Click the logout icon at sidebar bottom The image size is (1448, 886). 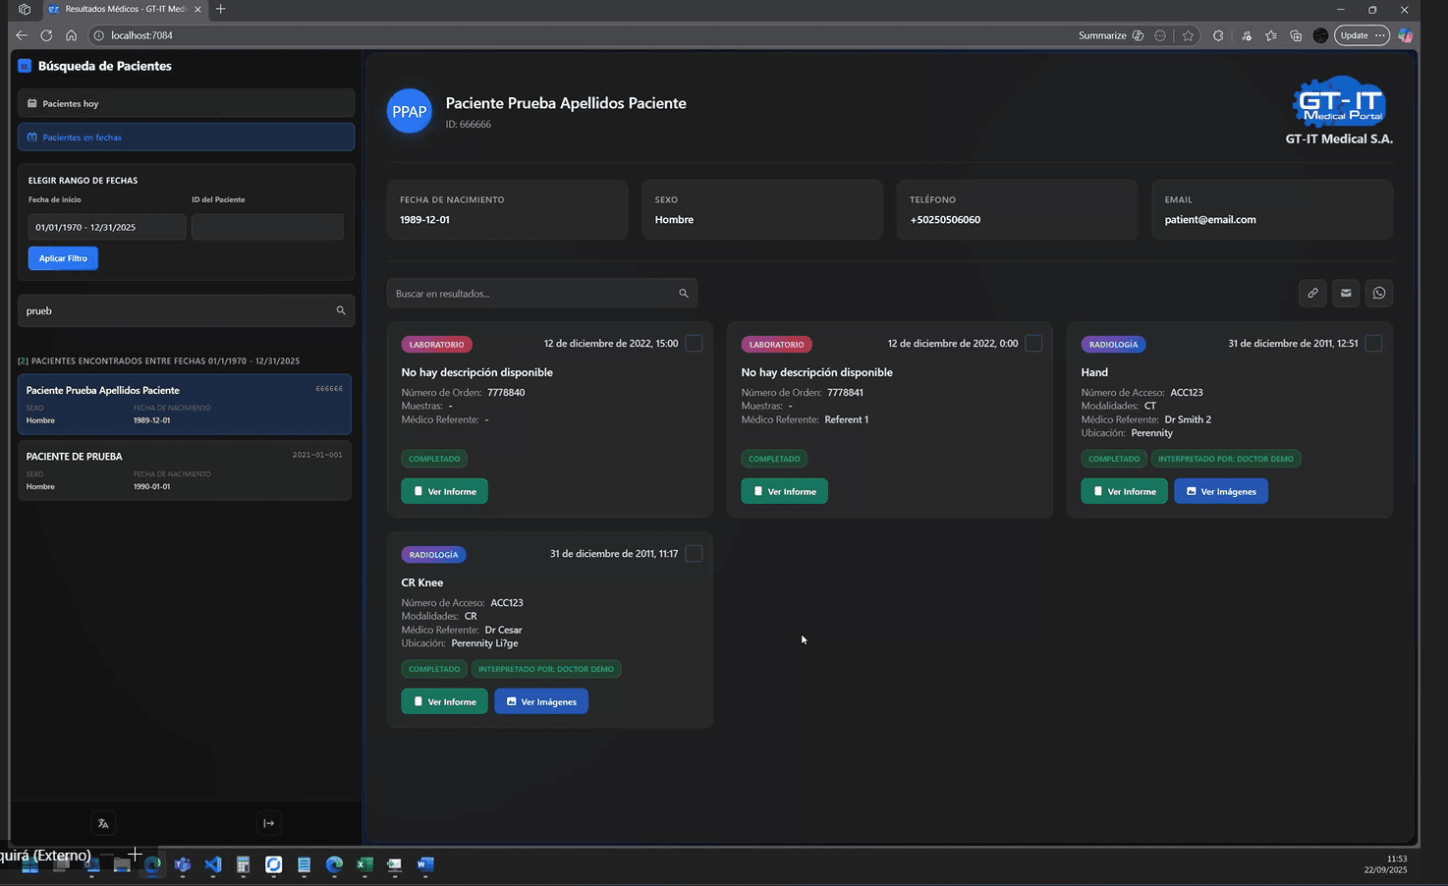(x=268, y=823)
